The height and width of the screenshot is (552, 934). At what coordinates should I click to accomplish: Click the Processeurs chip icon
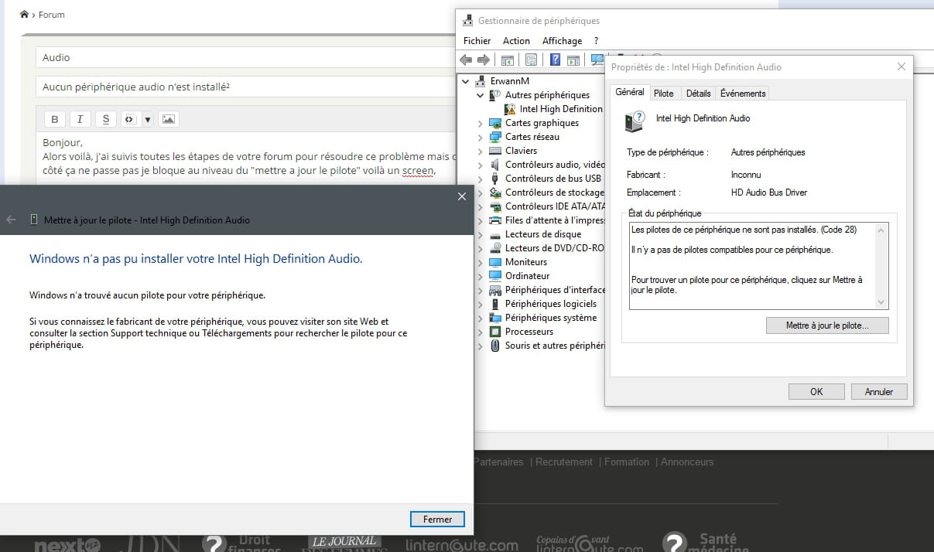[495, 332]
